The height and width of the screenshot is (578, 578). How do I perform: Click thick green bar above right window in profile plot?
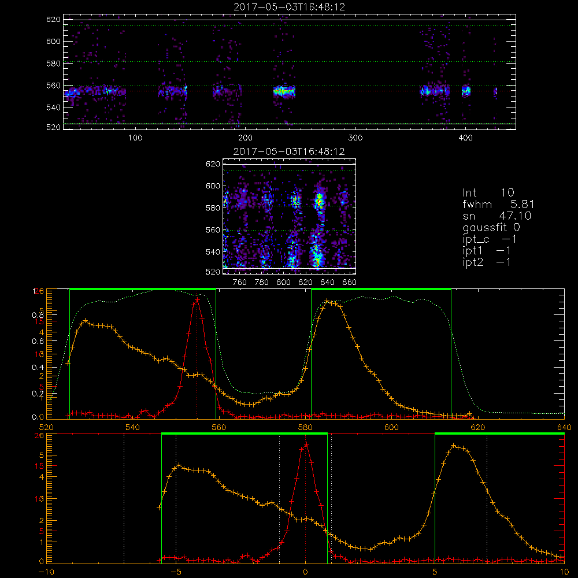pyautogui.click(x=381, y=289)
